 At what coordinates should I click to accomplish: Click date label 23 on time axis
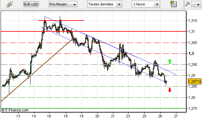point(128,116)
